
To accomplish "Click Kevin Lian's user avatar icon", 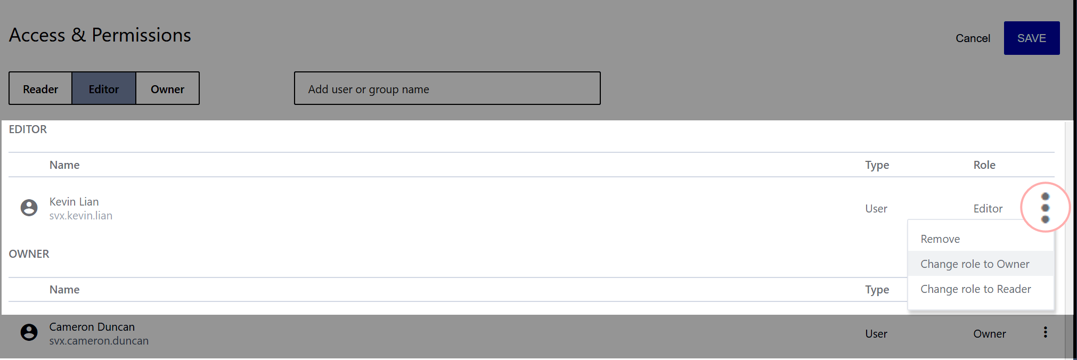I will 29,208.
